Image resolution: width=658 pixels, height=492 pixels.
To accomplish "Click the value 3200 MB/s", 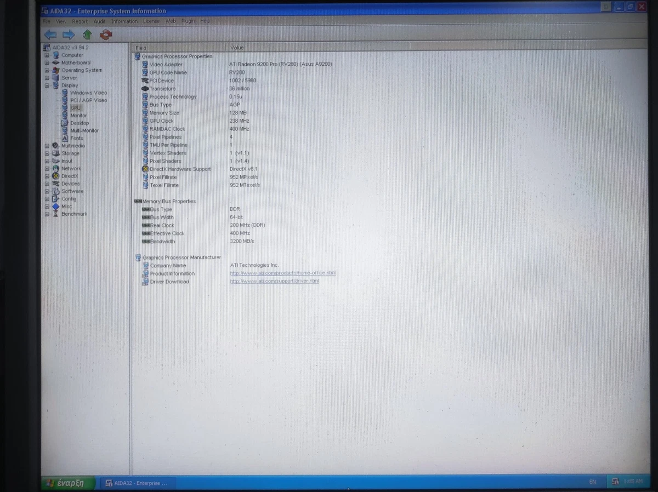I will 242,241.
